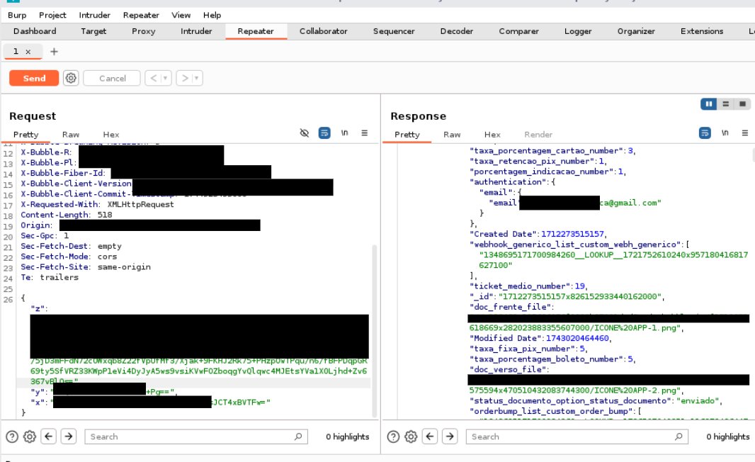Go to previous request in history

153,78
